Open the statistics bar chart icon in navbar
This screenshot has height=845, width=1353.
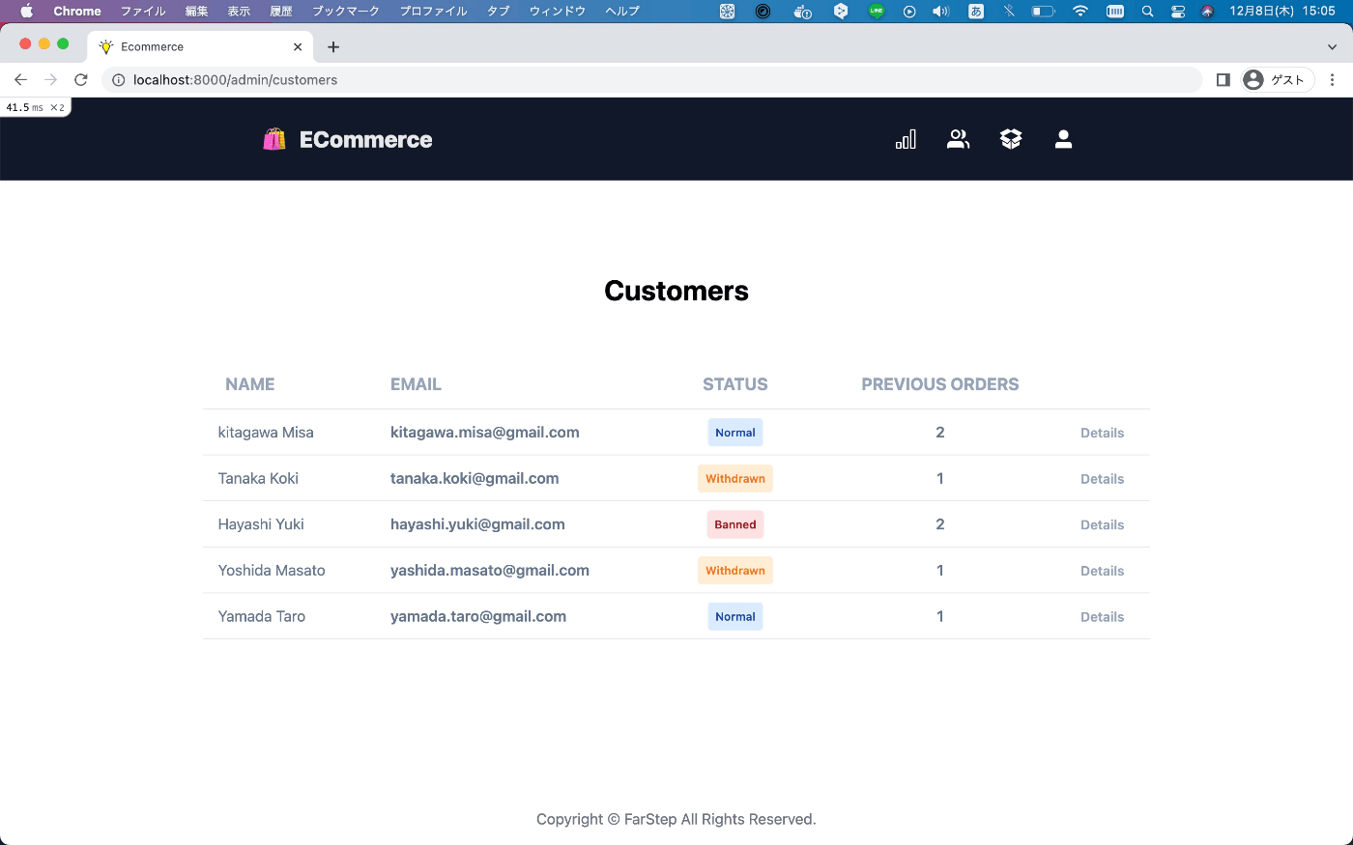906,139
